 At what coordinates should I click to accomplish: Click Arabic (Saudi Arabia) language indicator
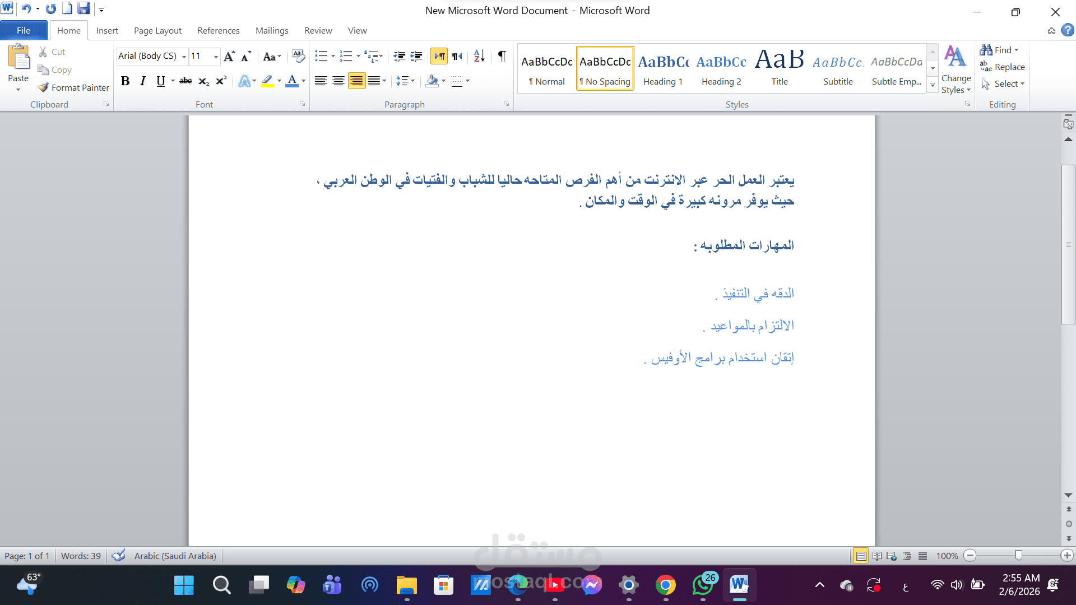(175, 556)
